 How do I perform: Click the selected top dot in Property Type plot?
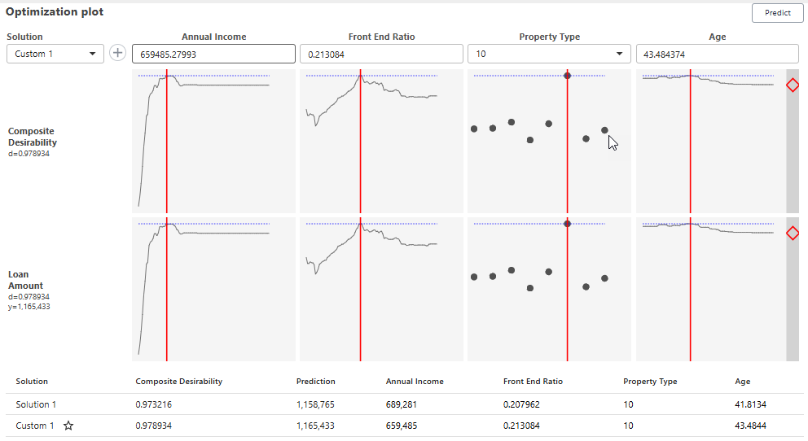click(x=567, y=76)
